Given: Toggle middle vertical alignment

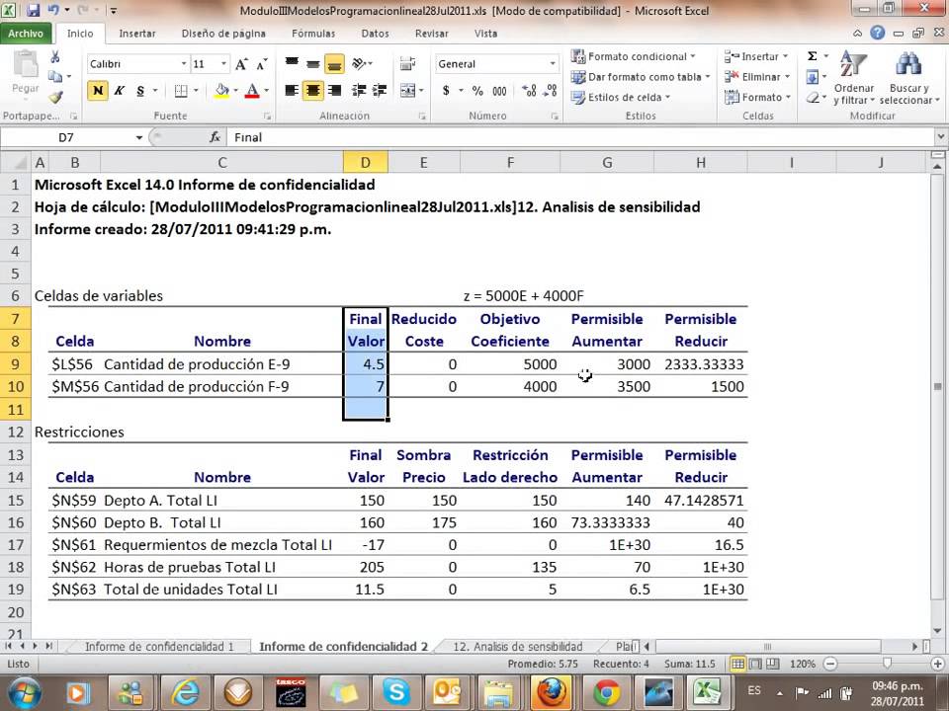Looking at the screenshot, I should pos(313,63).
